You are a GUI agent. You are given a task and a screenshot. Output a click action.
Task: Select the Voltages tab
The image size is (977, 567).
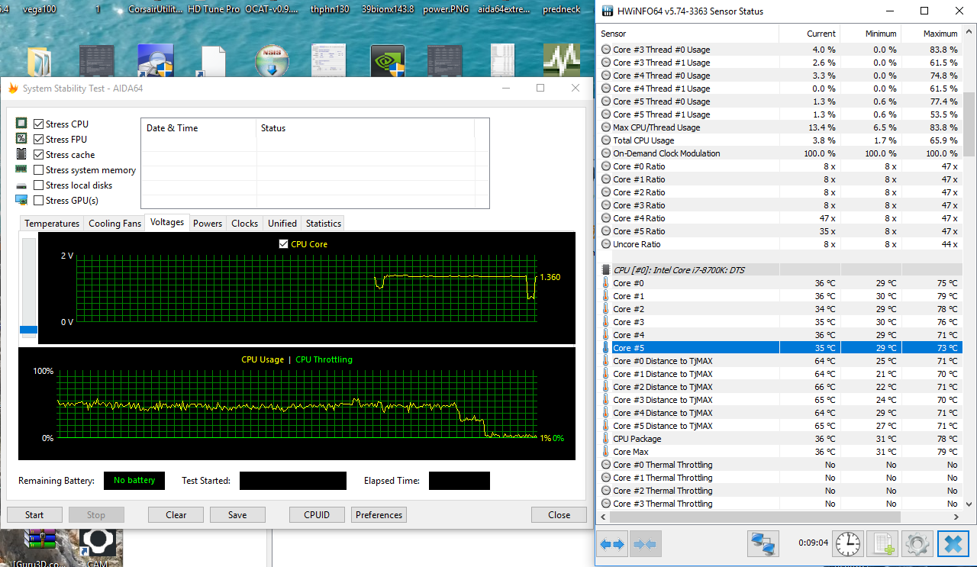pos(167,222)
